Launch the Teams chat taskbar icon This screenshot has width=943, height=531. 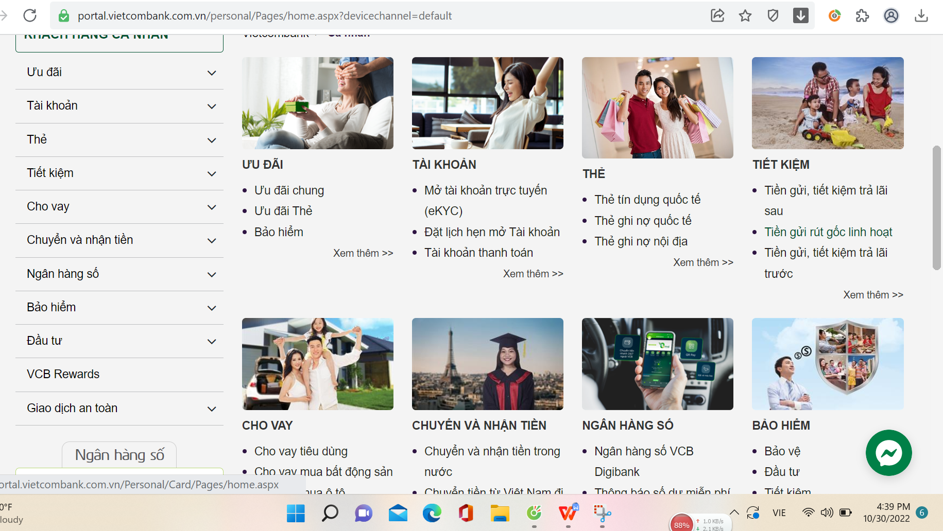pos(364,513)
